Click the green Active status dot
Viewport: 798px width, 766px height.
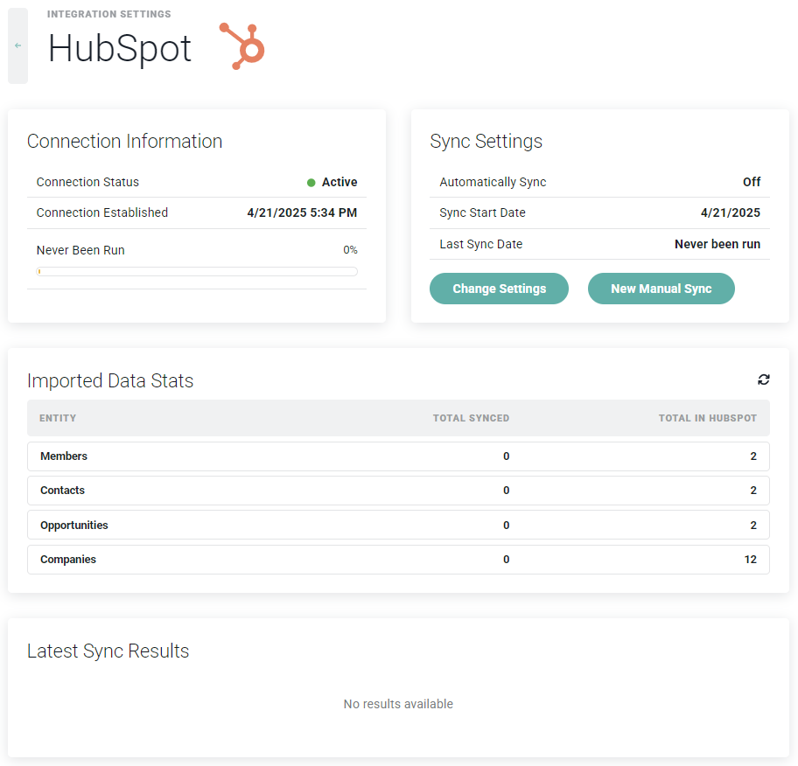[311, 183]
